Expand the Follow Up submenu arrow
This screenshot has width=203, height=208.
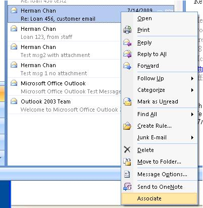pos(192,79)
